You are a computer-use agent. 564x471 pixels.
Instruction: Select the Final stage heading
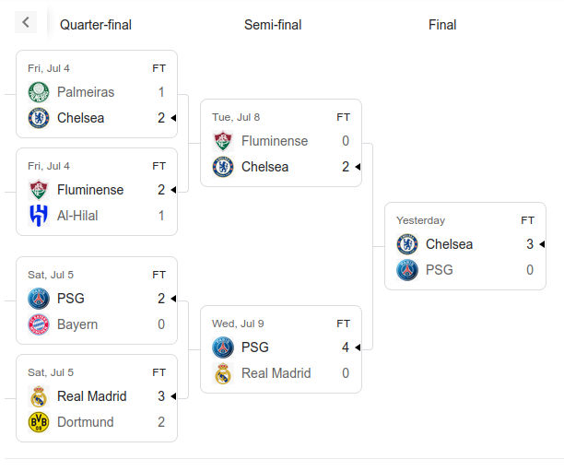click(442, 25)
